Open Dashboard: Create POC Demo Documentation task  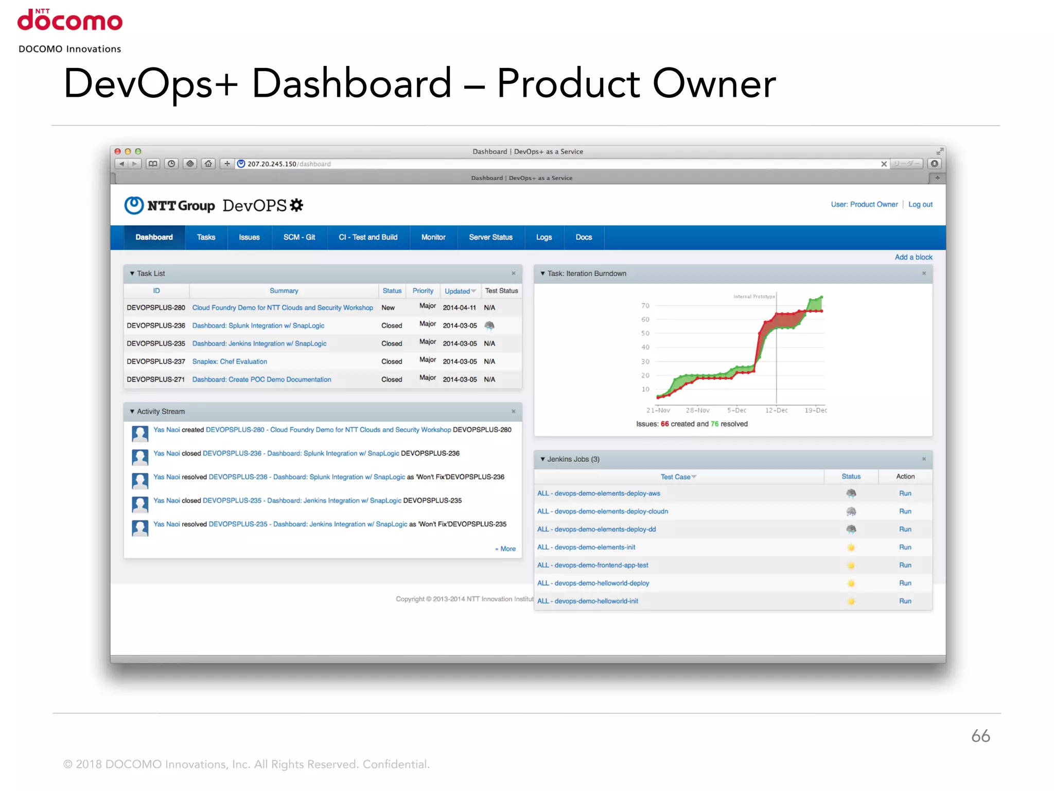coord(261,380)
